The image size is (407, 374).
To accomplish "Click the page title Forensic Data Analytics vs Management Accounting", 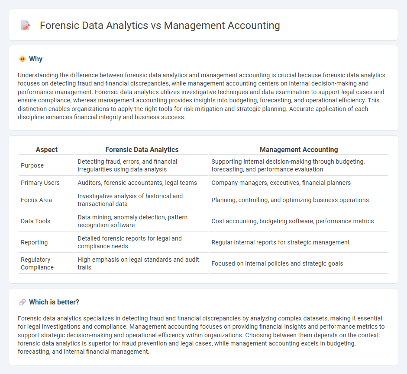I will pyautogui.click(x=160, y=25).
